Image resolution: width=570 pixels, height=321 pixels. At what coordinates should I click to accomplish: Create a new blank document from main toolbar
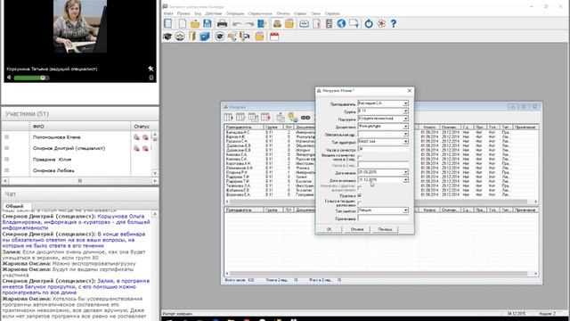[182, 24]
